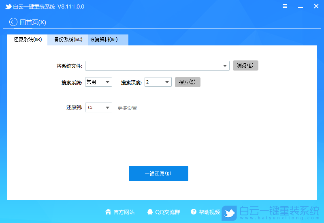Click the 搜索(S) search button
Image resolution: width=324 pixels, height=223 pixels.
[x=188, y=82]
